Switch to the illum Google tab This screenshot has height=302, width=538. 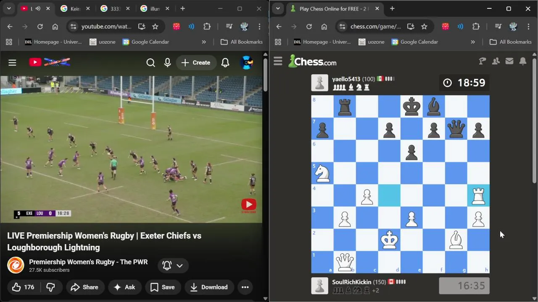(155, 8)
